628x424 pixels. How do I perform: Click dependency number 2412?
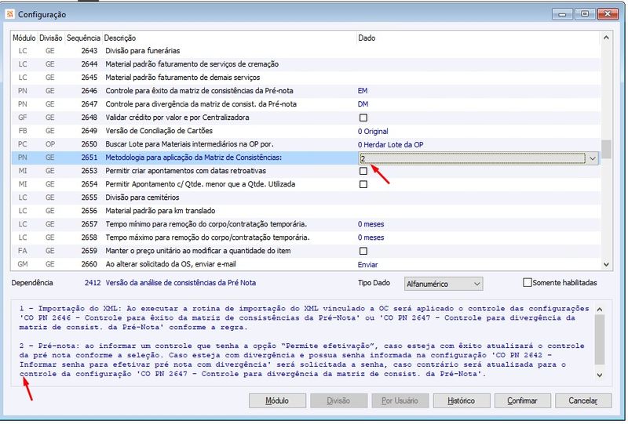coord(93,283)
